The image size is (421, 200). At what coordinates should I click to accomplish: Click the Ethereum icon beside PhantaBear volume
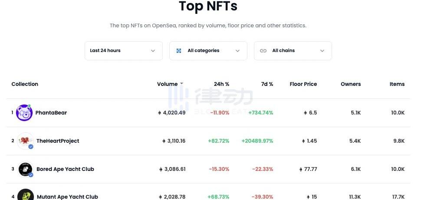tap(160, 113)
